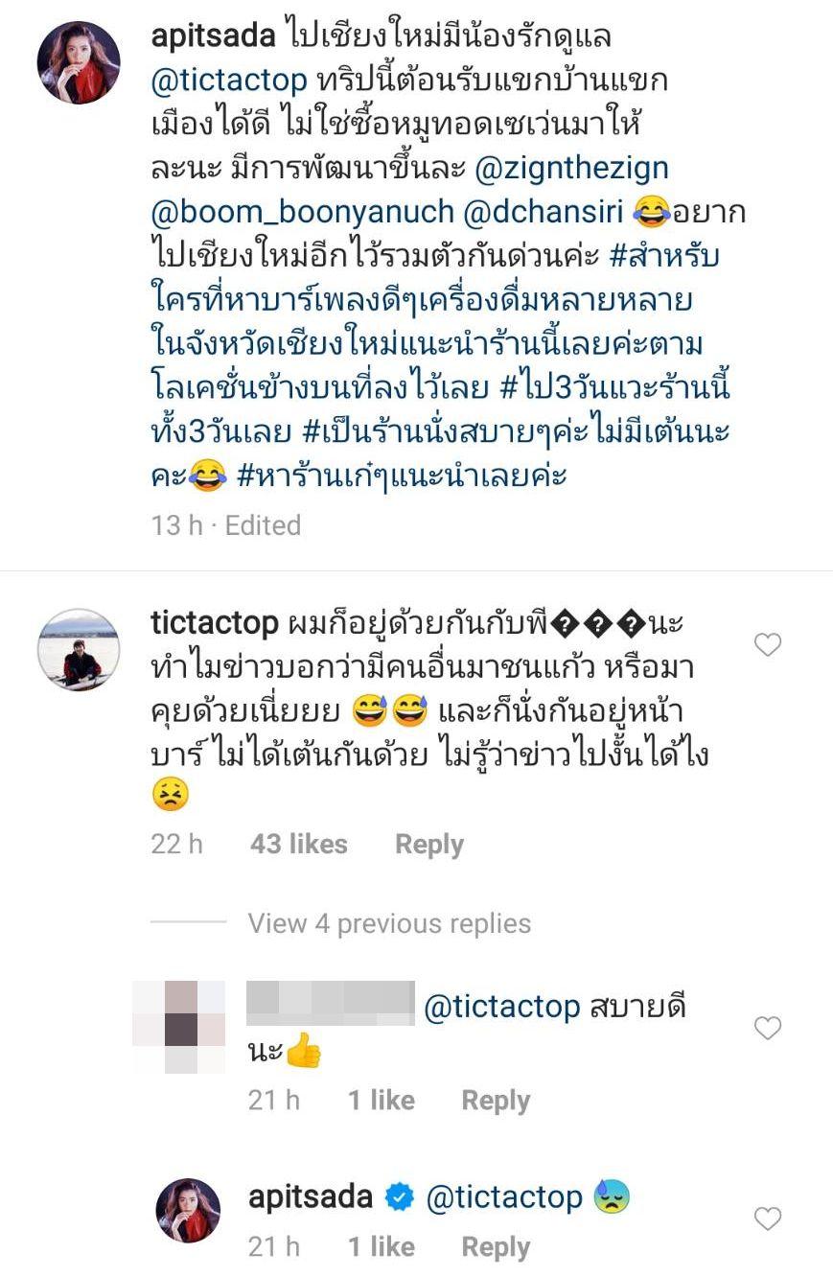Open apitsada's profile picture at the top

click(79, 62)
